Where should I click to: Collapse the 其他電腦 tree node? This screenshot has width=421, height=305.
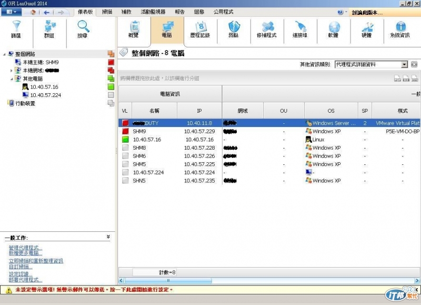(11, 78)
